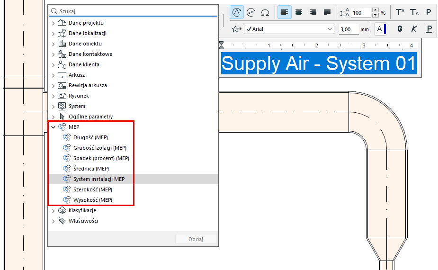Justify the text alignment

tap(327, 12)
